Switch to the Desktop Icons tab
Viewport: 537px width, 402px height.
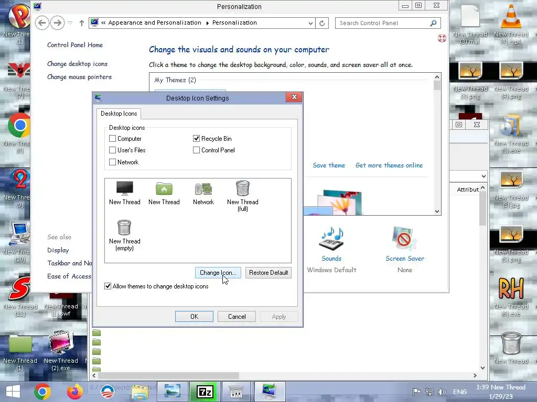(x=119, y=114)
